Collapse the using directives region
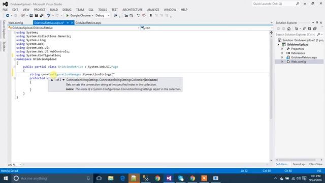 15,33
